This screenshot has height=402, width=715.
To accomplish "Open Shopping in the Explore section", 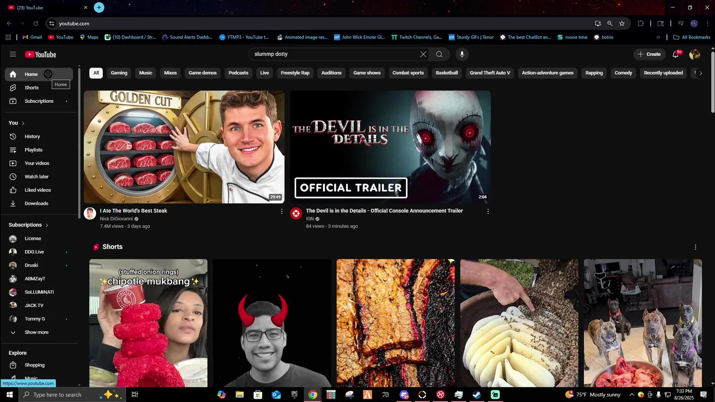I will point(39,365).
